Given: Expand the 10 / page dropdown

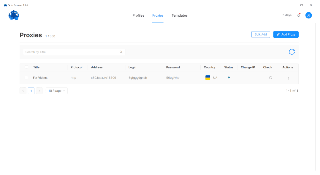Looking at the screenshot, I should pyautogui.click(x=56, y=91).
